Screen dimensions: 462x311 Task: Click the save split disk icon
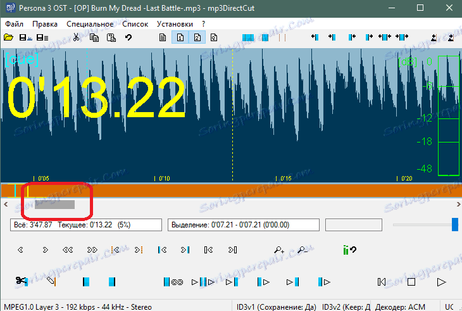42,37
